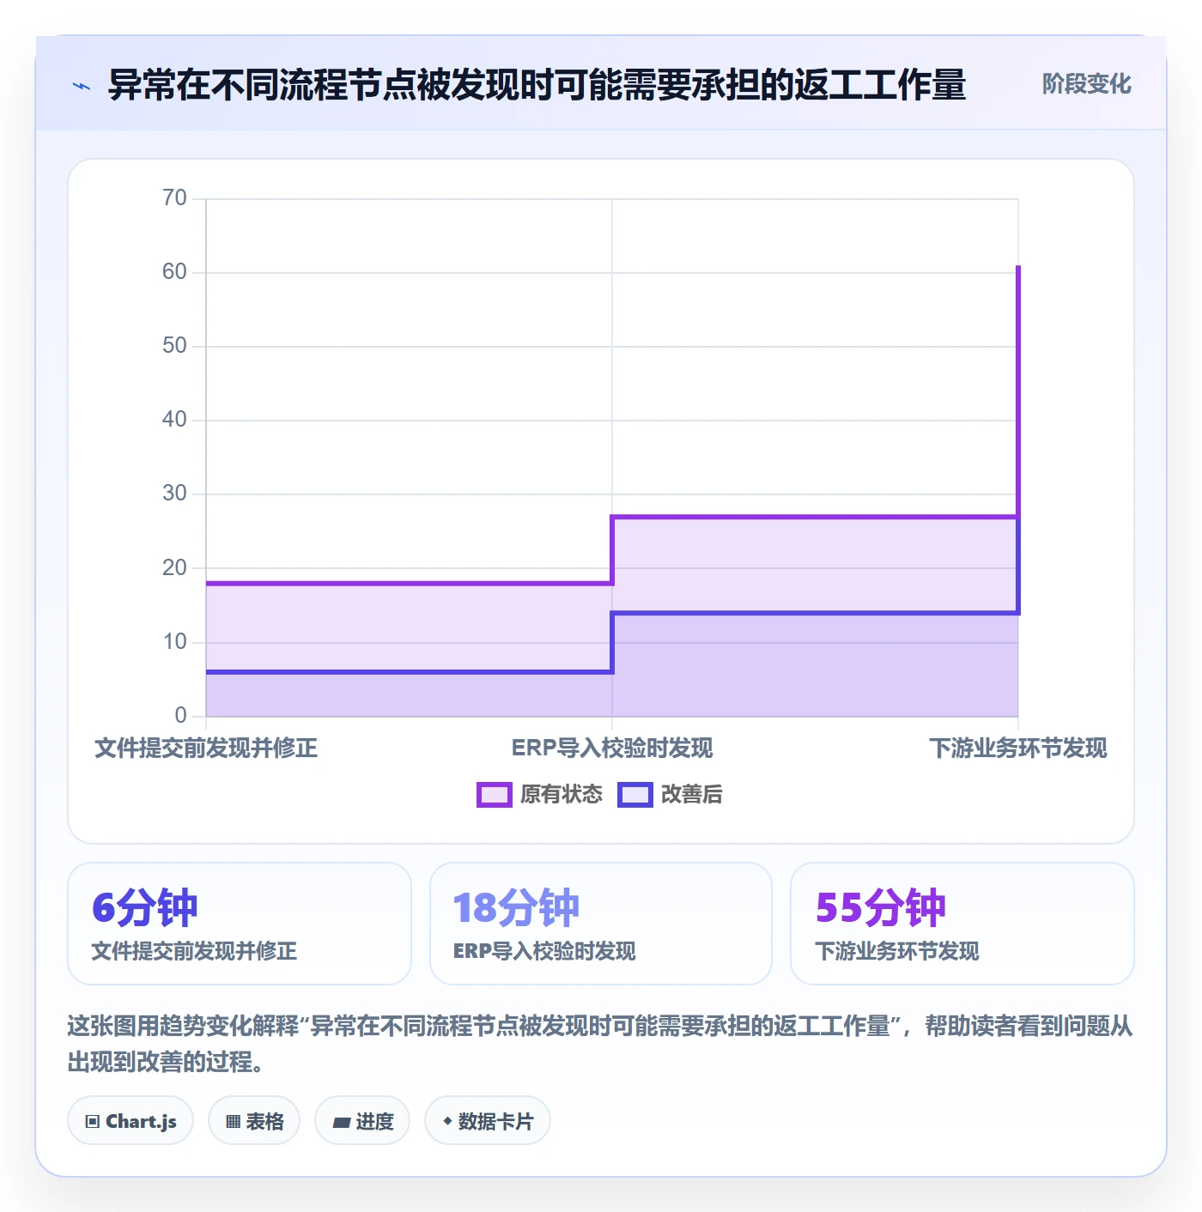Screen dimensions: 1202x1212
Task: Select the Chart.js tag chip
Action: click(131, 1120)
